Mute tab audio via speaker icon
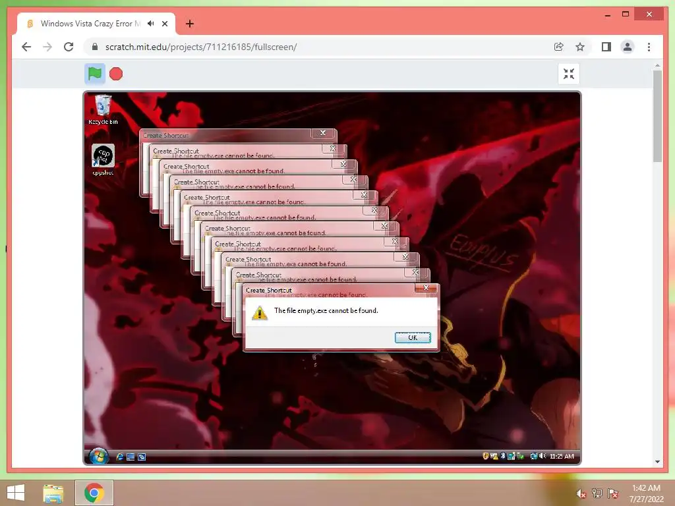The width and height of the screenshot is (675, 506). click(x=151, y=24)
